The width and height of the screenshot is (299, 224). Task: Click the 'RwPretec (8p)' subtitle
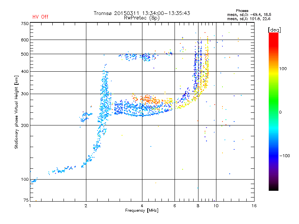click(x=142, y=18)
